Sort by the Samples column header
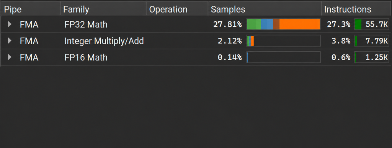 click(x=265, y=10)
